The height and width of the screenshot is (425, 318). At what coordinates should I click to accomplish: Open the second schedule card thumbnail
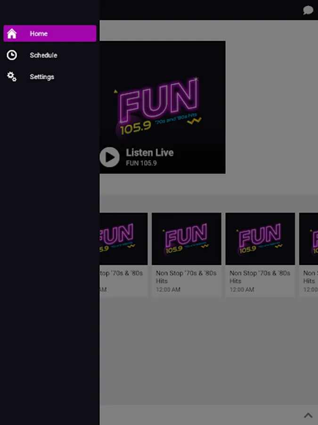coord(186,239)
